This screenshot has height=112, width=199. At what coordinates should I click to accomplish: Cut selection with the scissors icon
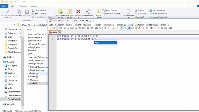pyautogui.click(x=76, y=28)
